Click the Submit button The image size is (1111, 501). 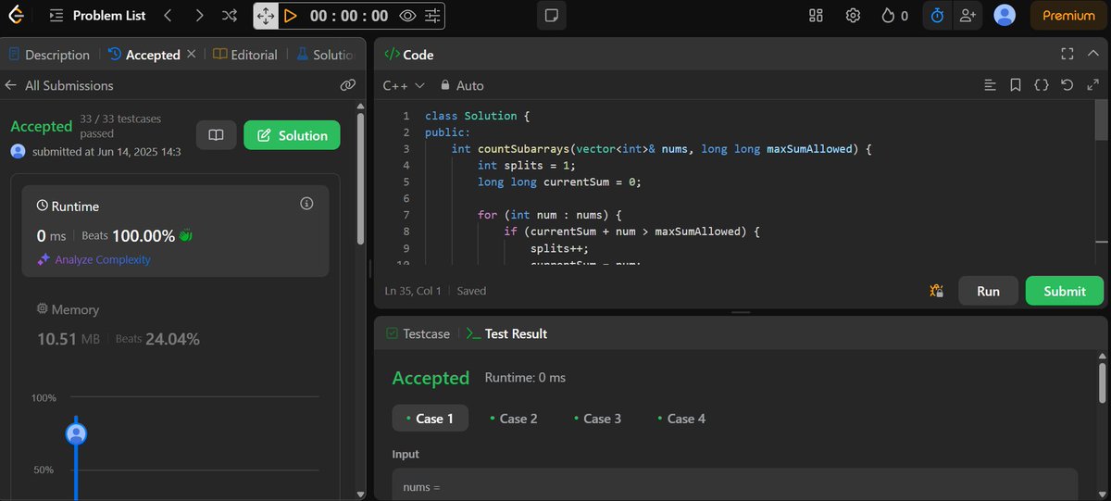click(x=1065, y=291)
